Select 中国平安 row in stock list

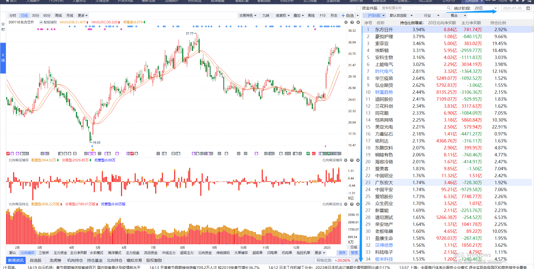click(x=447, y=190)
